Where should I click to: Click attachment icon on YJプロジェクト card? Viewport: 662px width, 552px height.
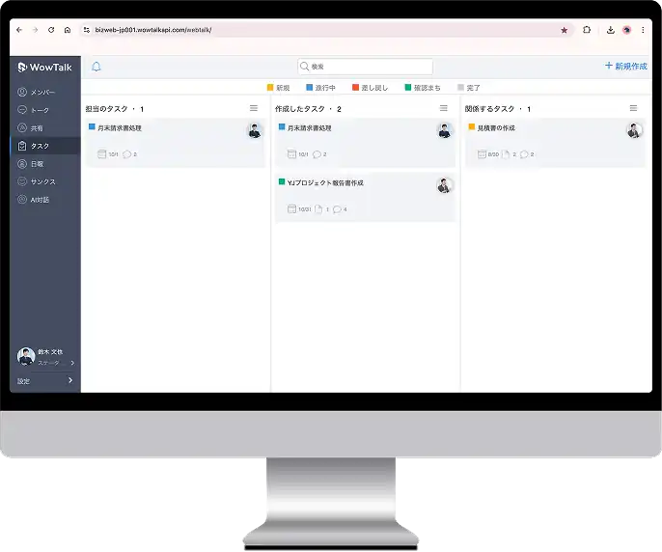click(318, 209)
